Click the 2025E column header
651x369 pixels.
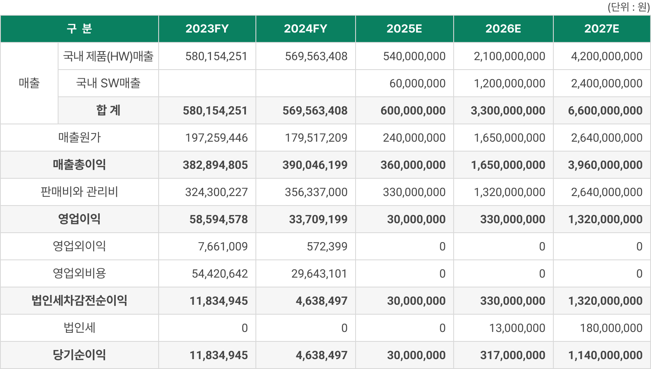pyautogui.click(x=404, y=29)
